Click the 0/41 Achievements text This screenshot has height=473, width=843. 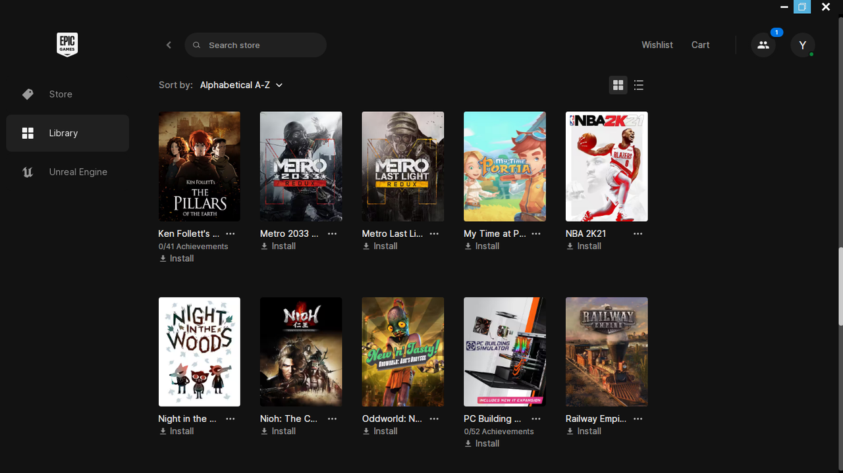193,246
